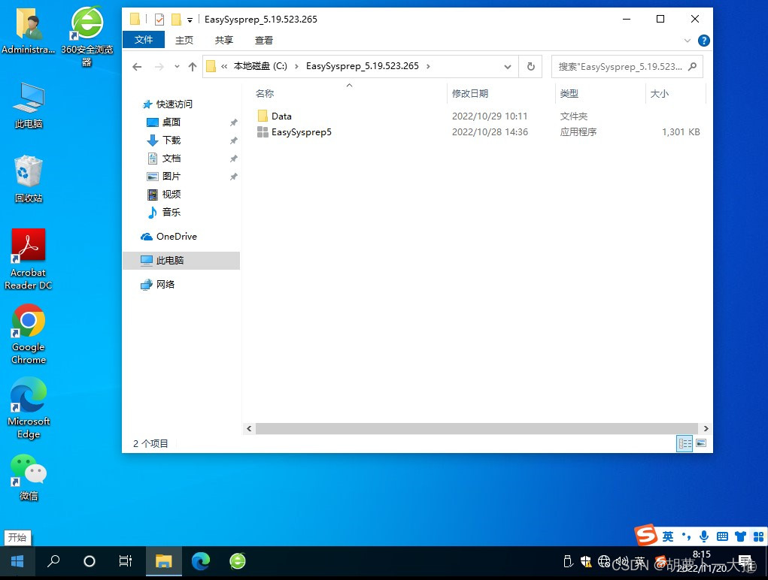This screenshot has height=580, width=768.
Task: Refresh the current folder view
Action: point(531,67)
